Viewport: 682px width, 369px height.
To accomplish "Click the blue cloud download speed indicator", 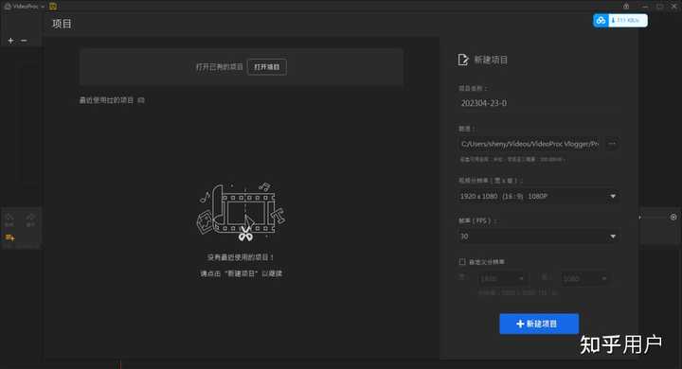I will tap(620, 21).
